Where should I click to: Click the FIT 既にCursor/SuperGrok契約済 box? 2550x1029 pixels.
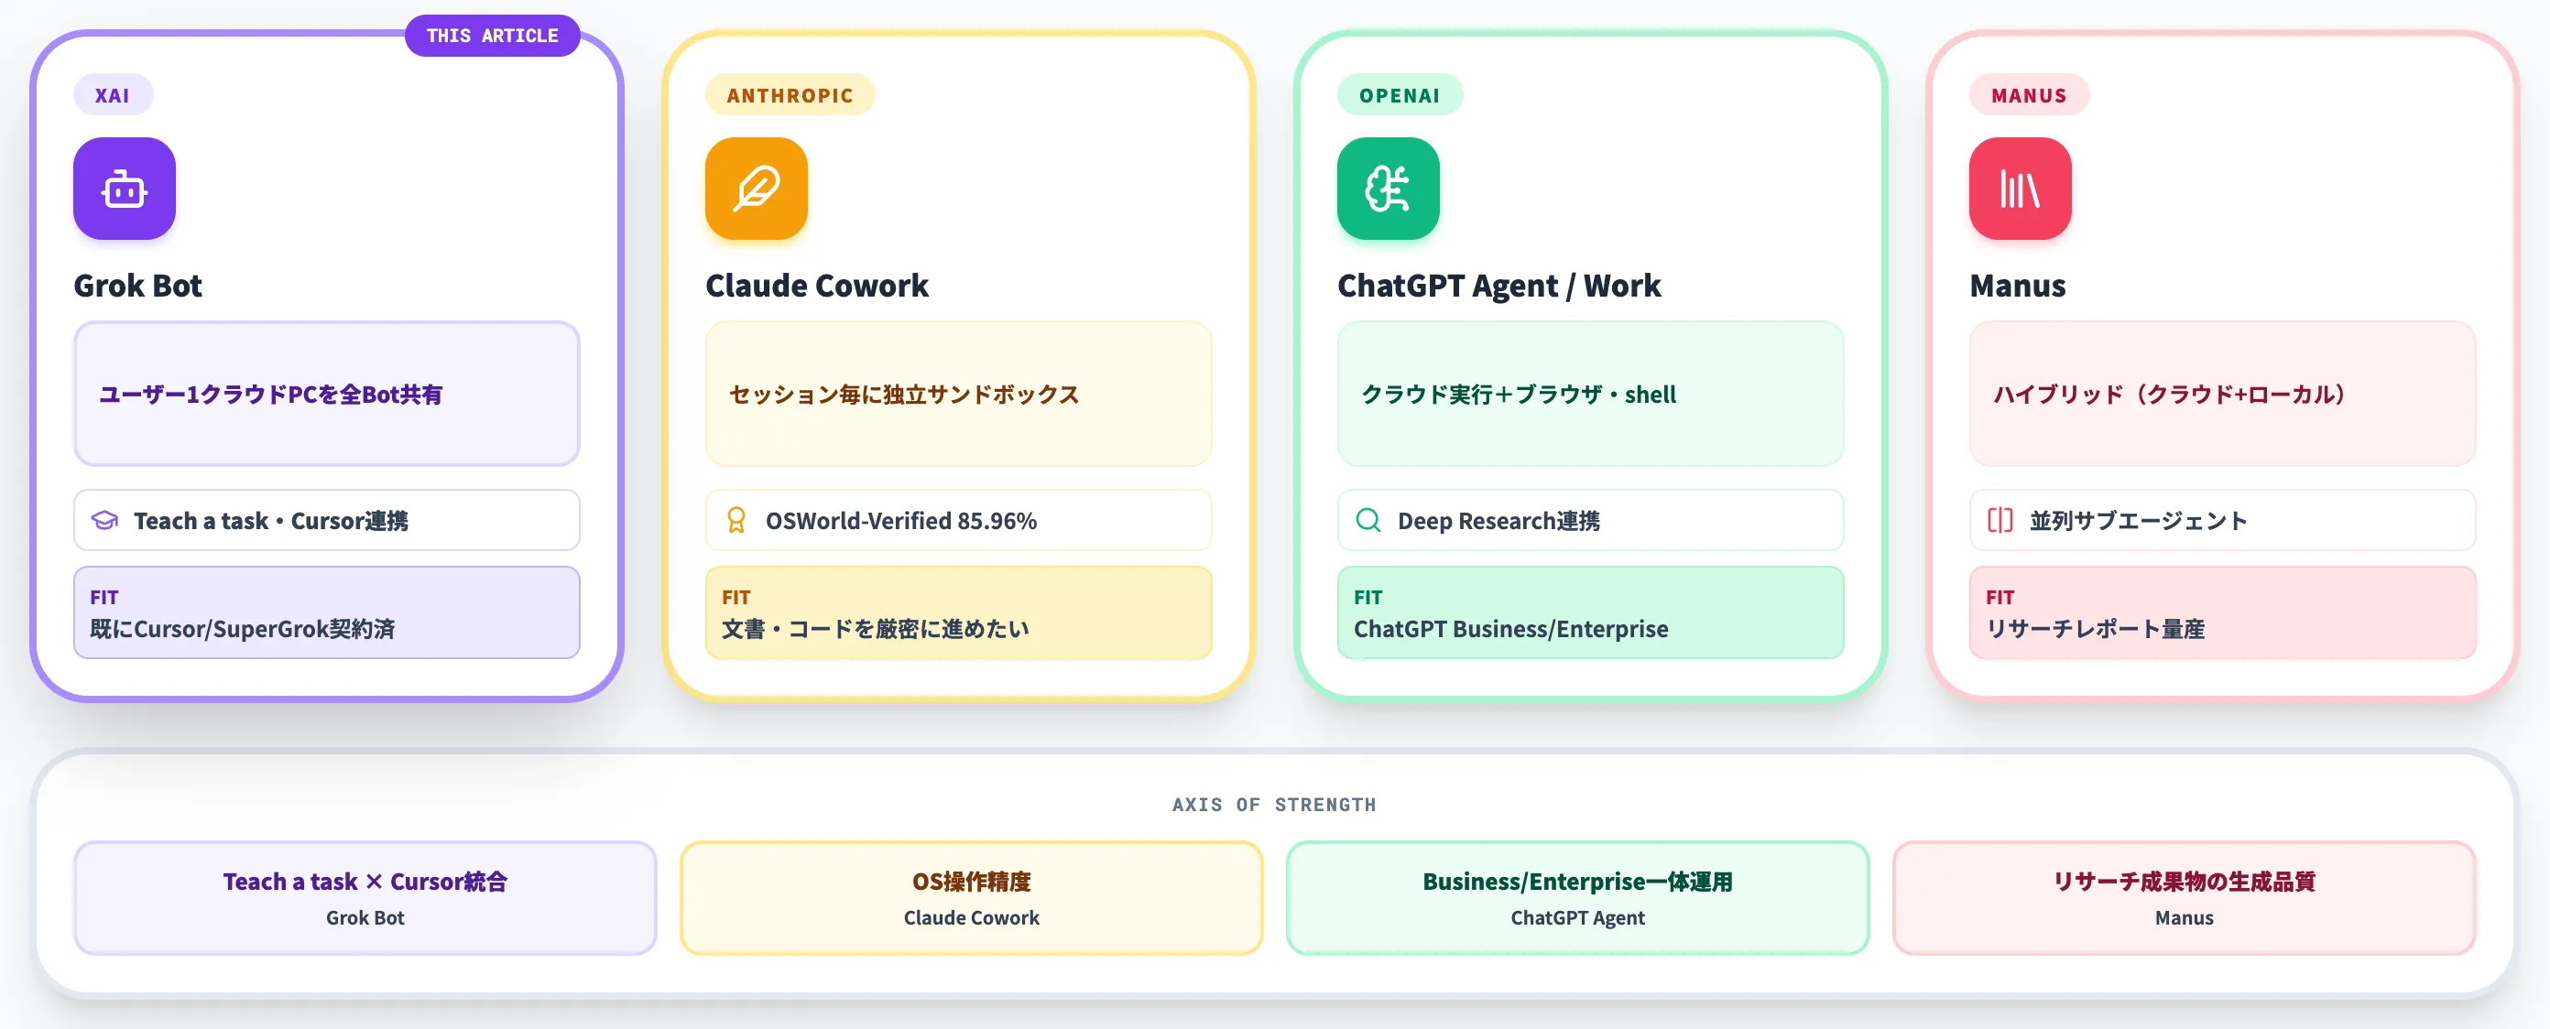click(x=327, y=612)
